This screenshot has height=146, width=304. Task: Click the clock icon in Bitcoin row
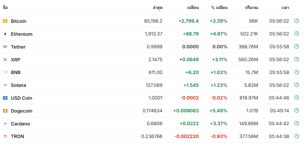(x=297, y=21)
